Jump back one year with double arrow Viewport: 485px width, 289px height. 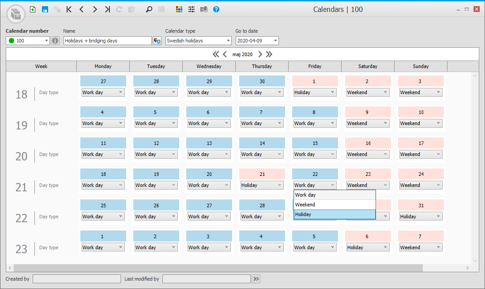coord(216,54)
